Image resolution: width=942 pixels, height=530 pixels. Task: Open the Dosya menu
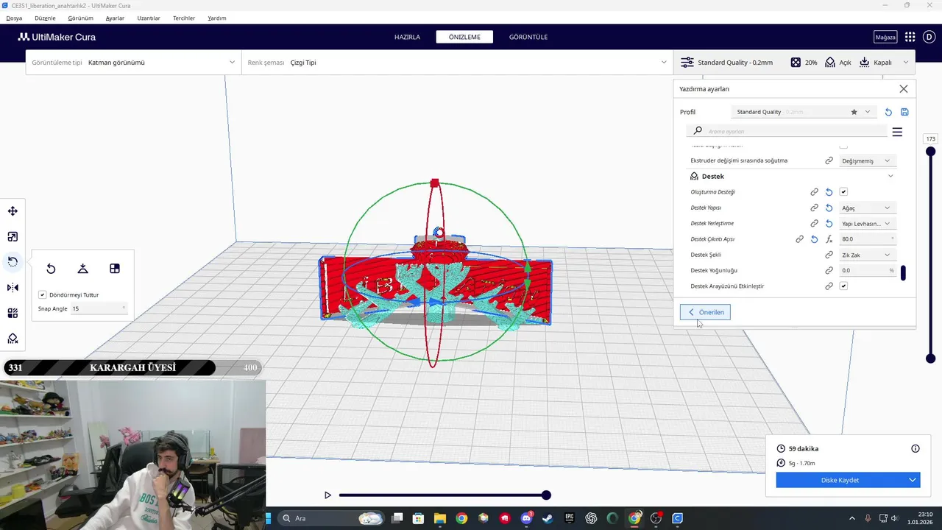(14, 18)
